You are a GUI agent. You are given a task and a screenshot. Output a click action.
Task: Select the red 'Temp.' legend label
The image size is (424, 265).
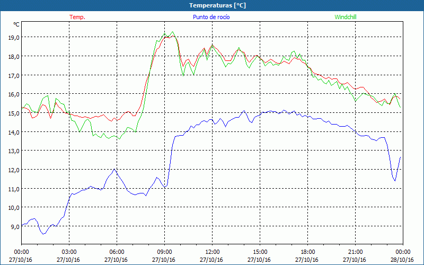(77, 17)
